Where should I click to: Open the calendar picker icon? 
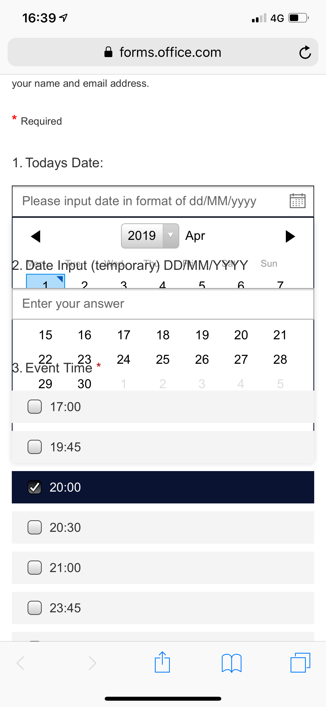[298, 201]
